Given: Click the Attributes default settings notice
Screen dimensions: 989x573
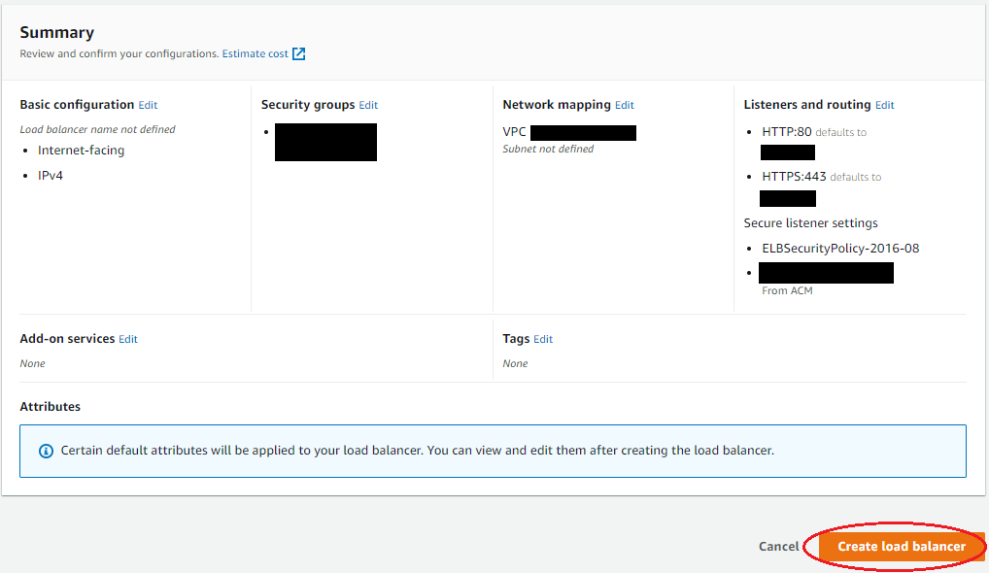Looking at the screenshot, I should 493,452.
